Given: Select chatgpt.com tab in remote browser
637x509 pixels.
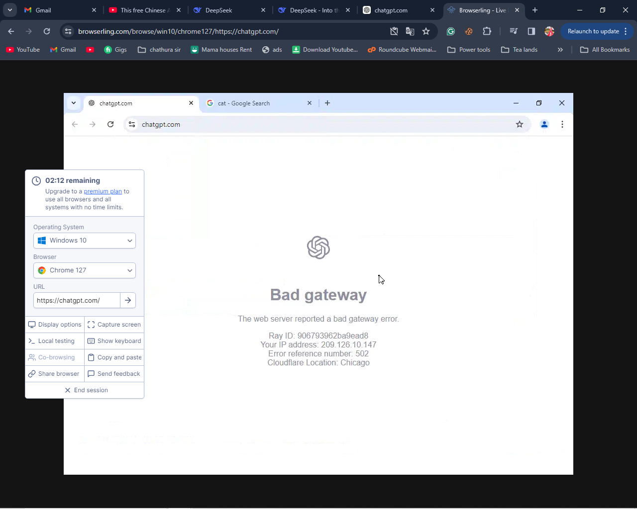Looking at the screenshot, I should coord(142,103).
